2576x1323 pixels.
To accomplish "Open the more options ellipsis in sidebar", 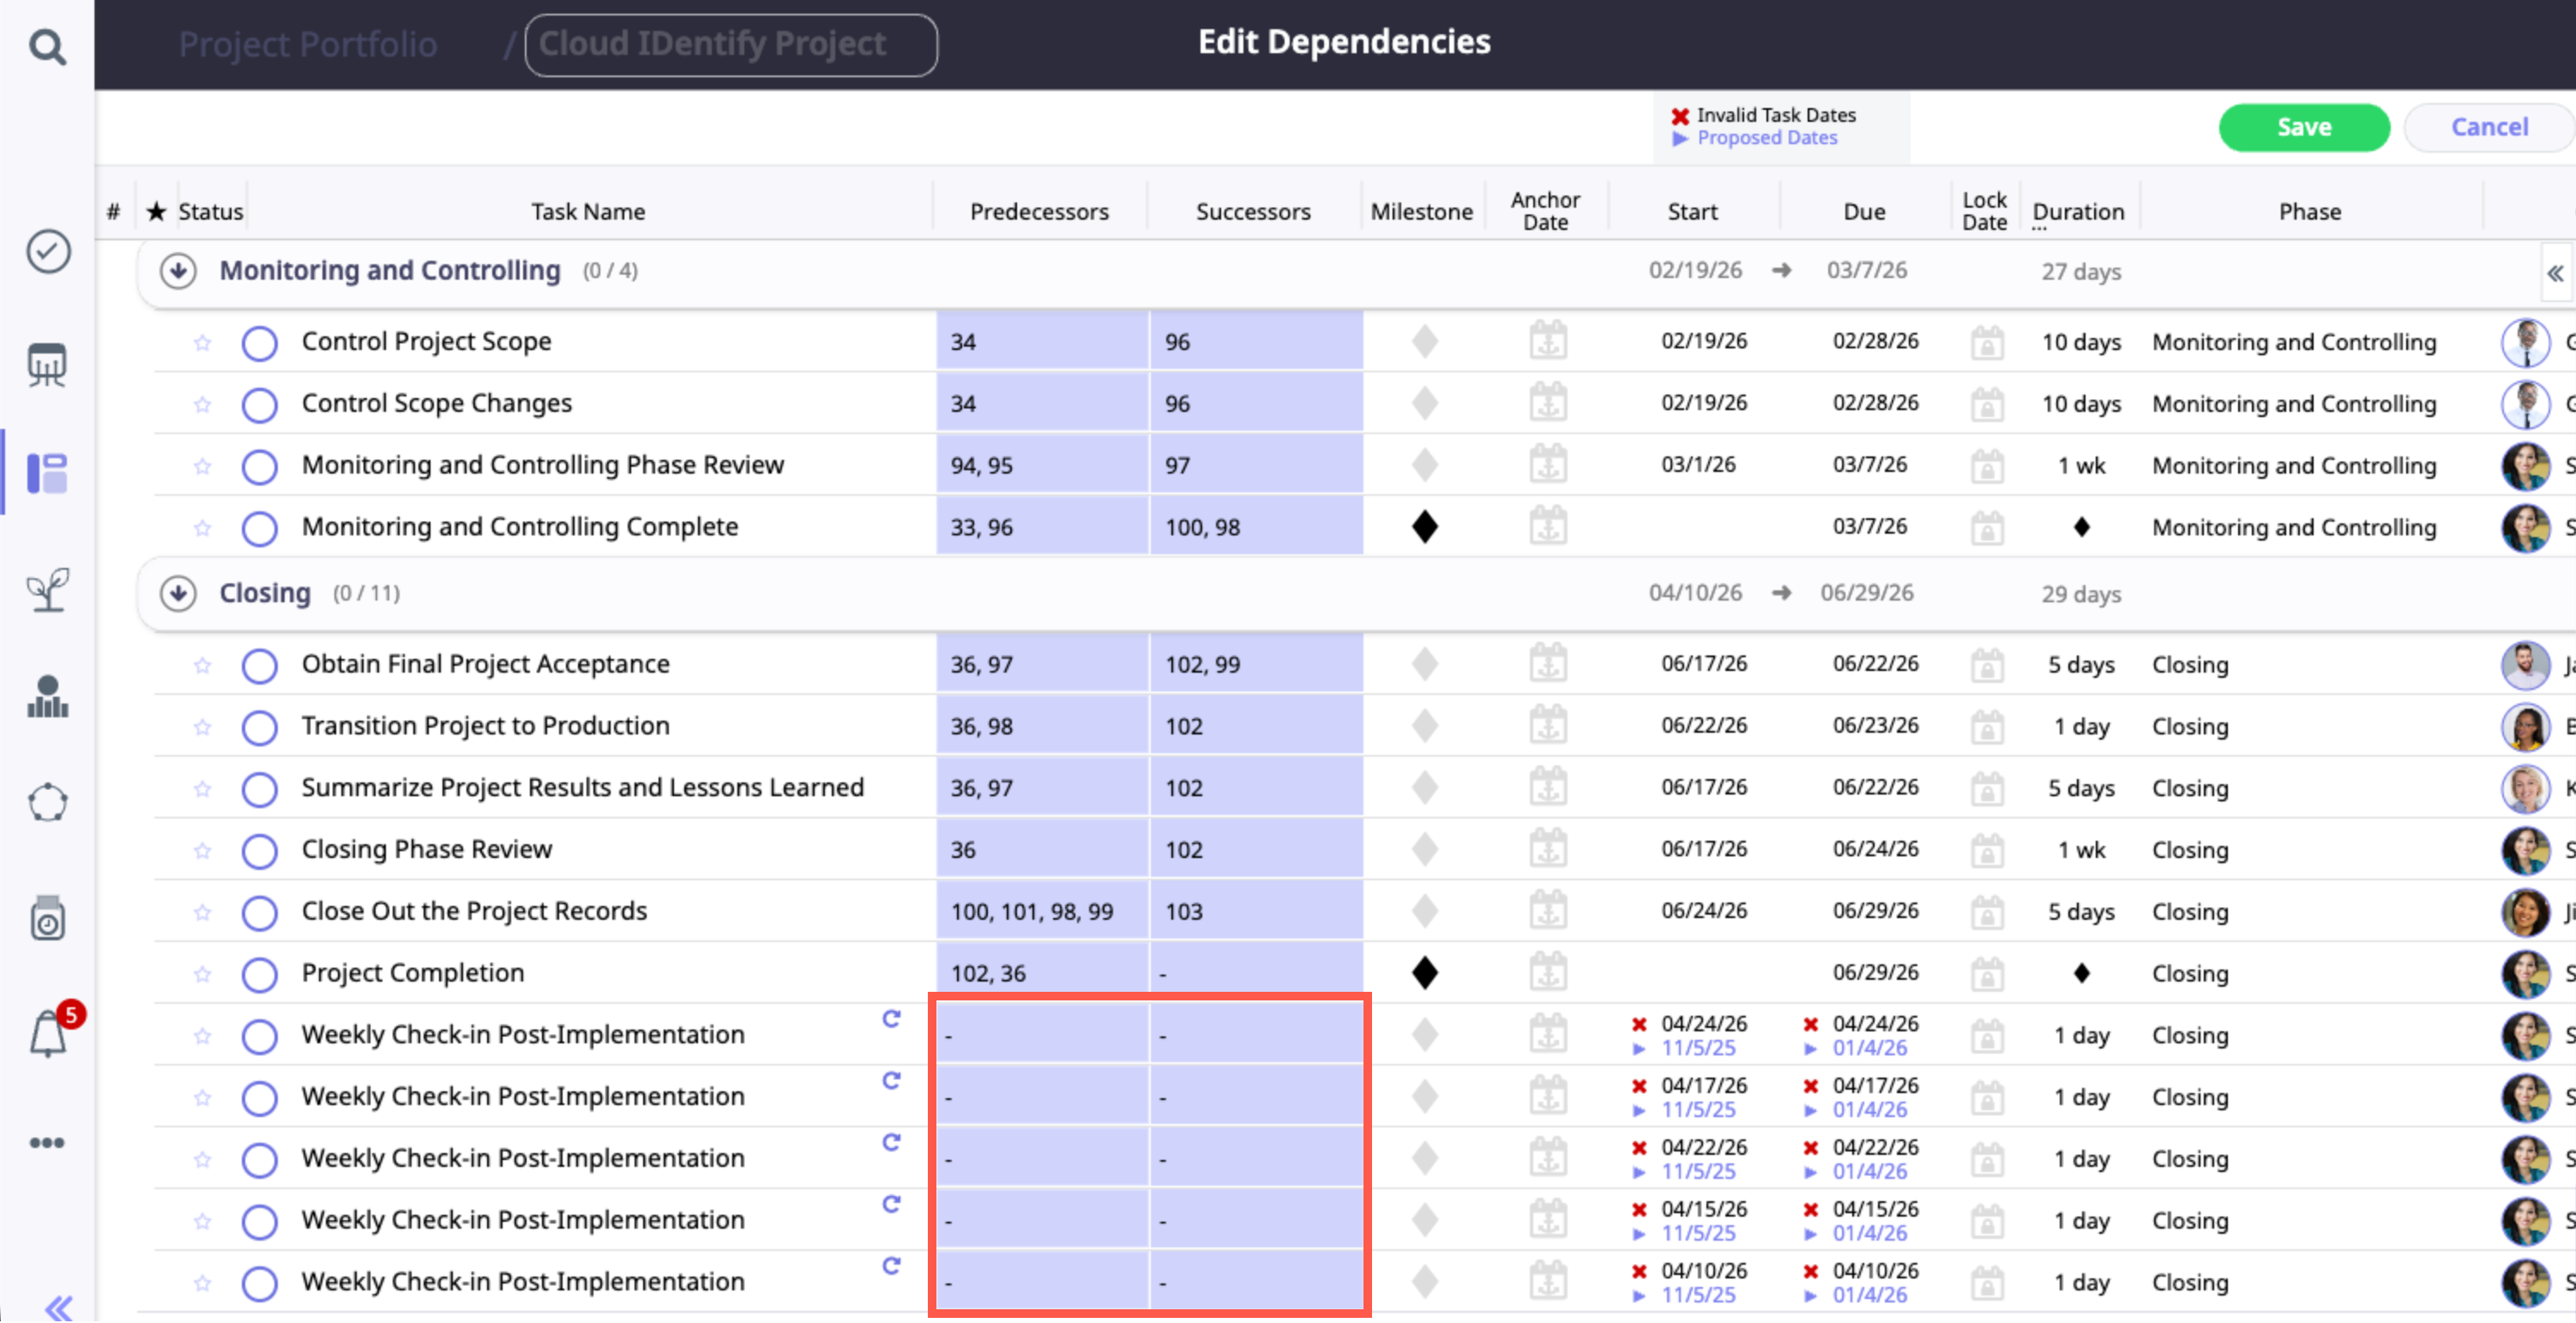I will (x=47, y=1142).
